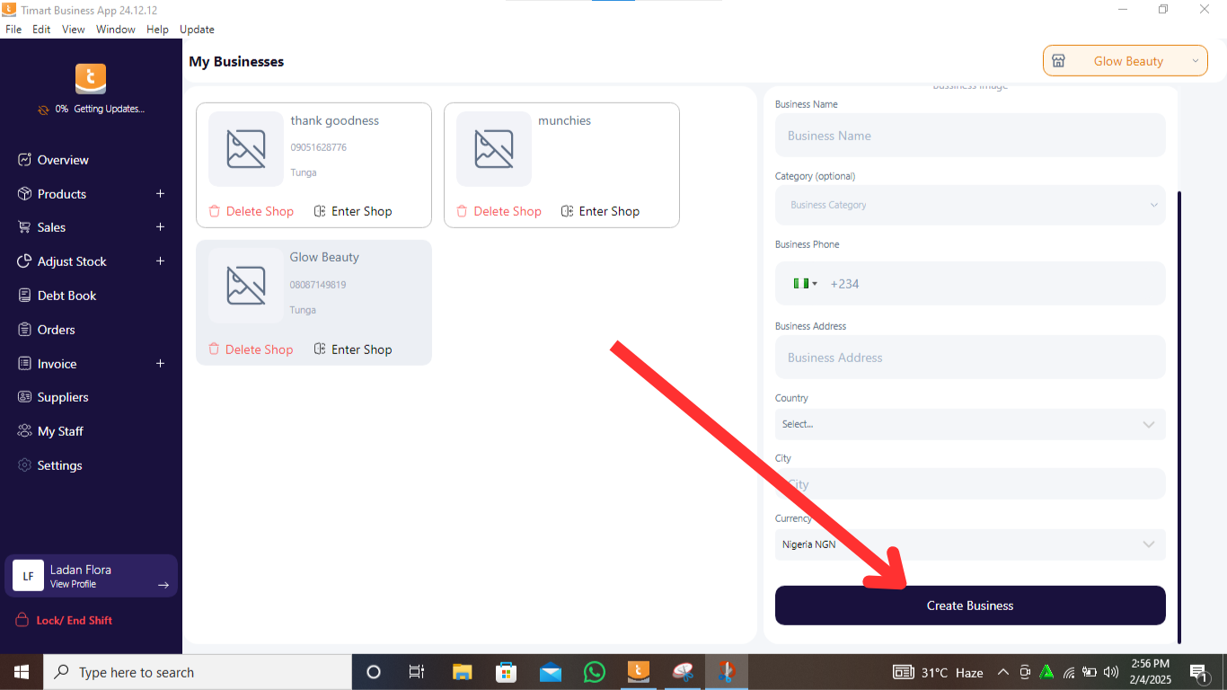Screen dimensions: 1227x690
Task: Click the Sales cart icon
Action: tap(25, 227)
